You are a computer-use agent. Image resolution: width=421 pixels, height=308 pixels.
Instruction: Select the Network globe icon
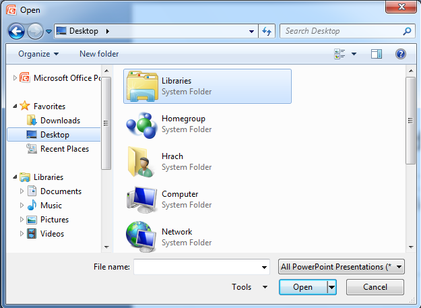141,237
